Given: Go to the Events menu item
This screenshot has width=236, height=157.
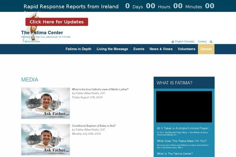Looking at the screenshot, I should pyautogui.click(x=139, y=49).
